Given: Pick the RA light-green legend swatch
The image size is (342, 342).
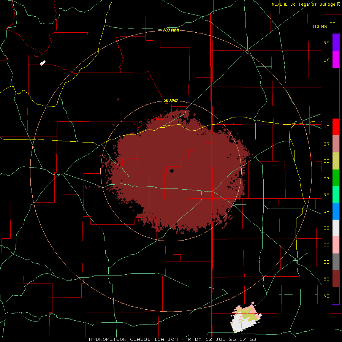Looking at the screenshot, I should coord(336,195).
